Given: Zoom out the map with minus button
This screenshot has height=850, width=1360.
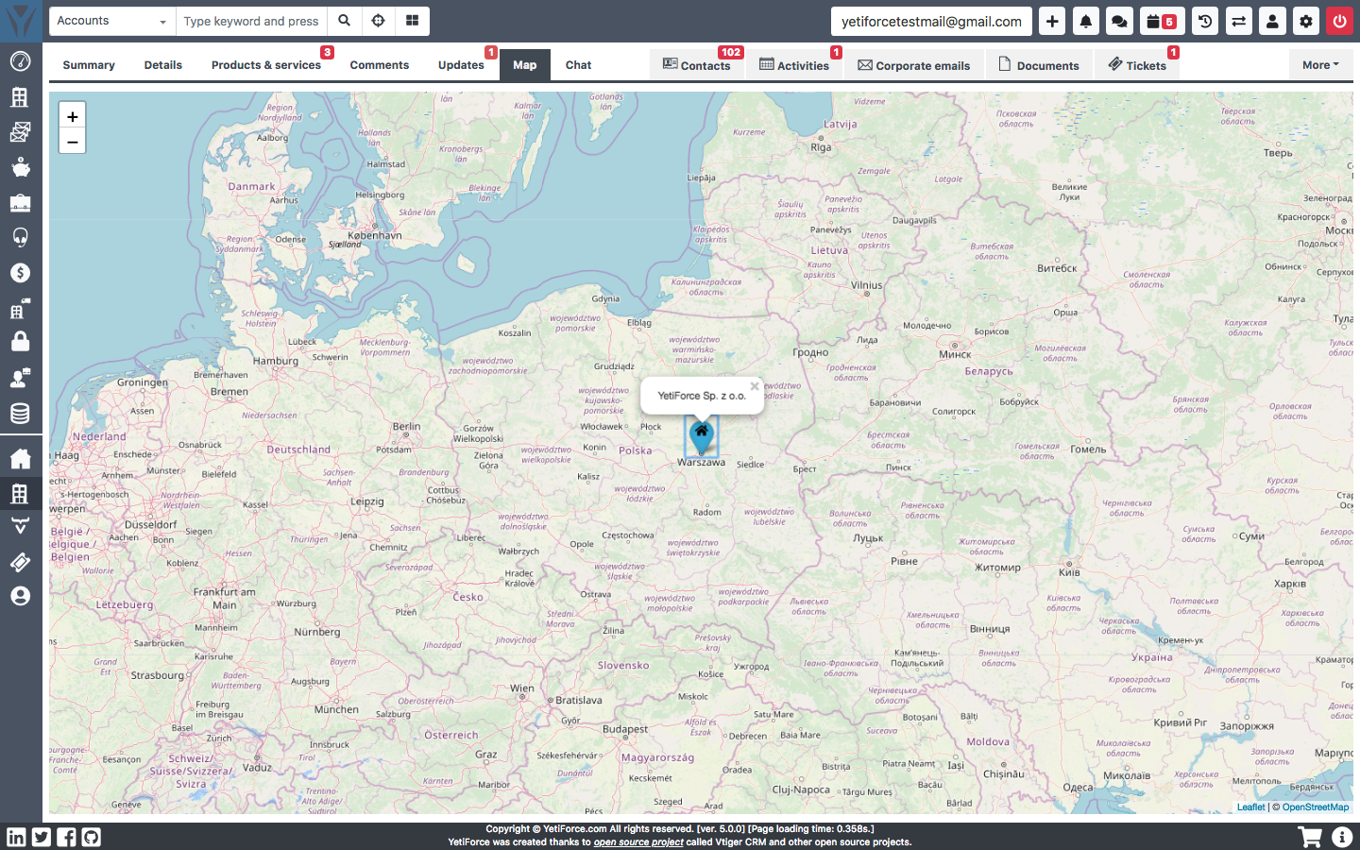Looking at the screenshot, I should (73, 142).
